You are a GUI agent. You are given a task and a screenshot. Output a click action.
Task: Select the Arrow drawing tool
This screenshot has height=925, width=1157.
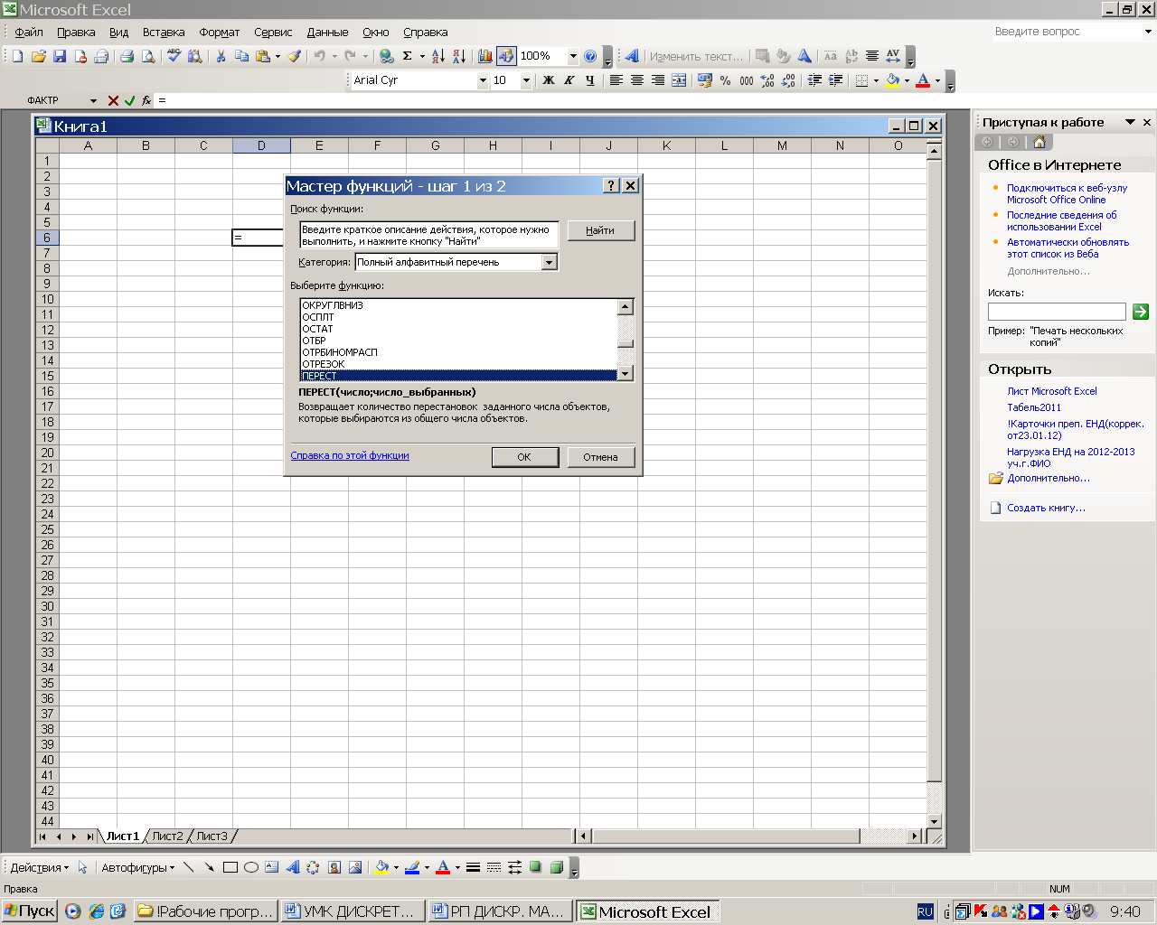(x=210, y=867)
